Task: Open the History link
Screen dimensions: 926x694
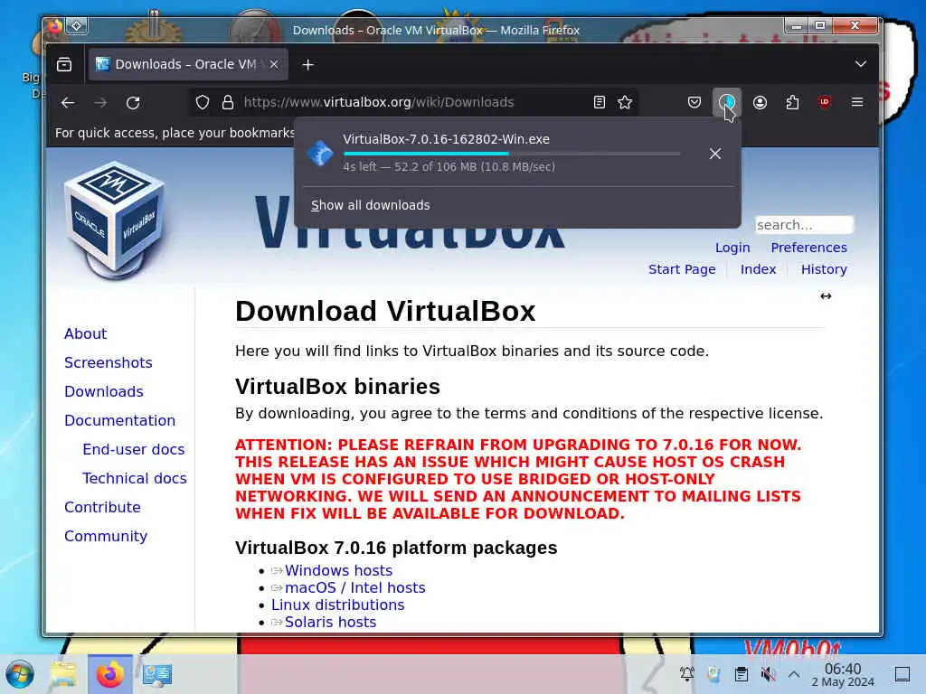Action: click(x=824, y=269)
